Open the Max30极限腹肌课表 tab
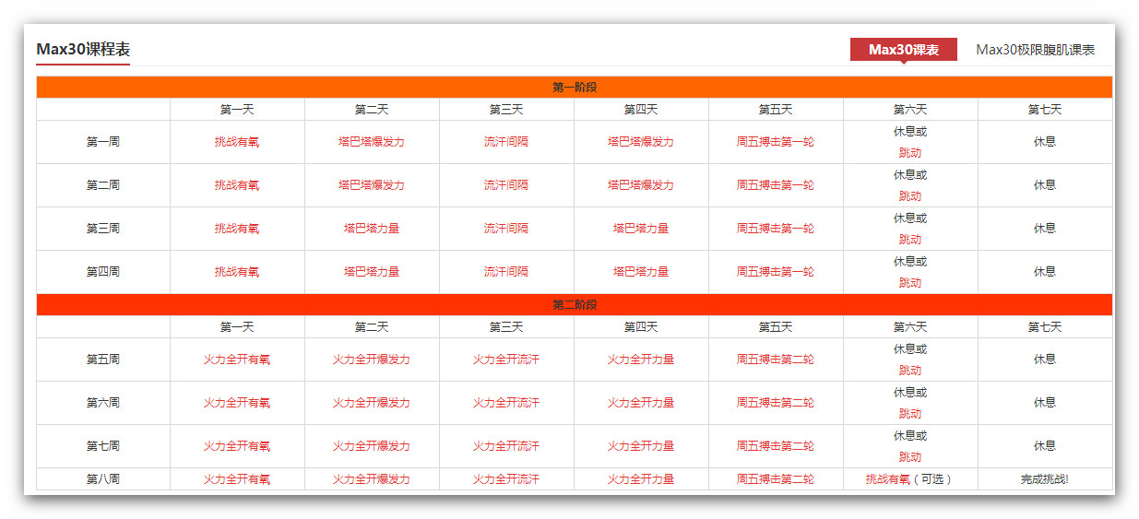This screenshot has height=519, width=1139. coord(1036,50)
